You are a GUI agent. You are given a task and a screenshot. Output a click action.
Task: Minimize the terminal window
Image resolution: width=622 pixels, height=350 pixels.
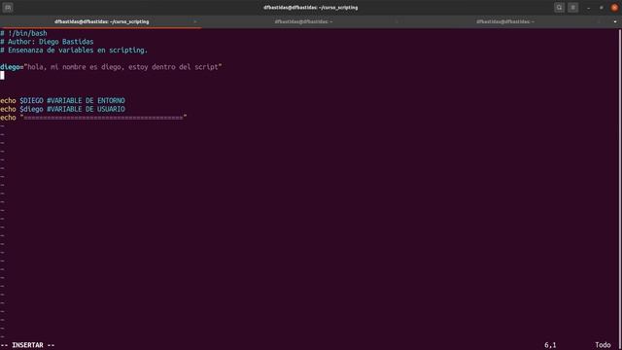point(588,8)
